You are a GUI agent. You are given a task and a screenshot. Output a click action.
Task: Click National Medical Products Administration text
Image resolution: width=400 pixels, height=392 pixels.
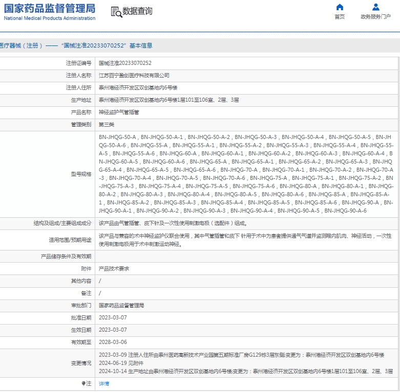pos(50,18)
